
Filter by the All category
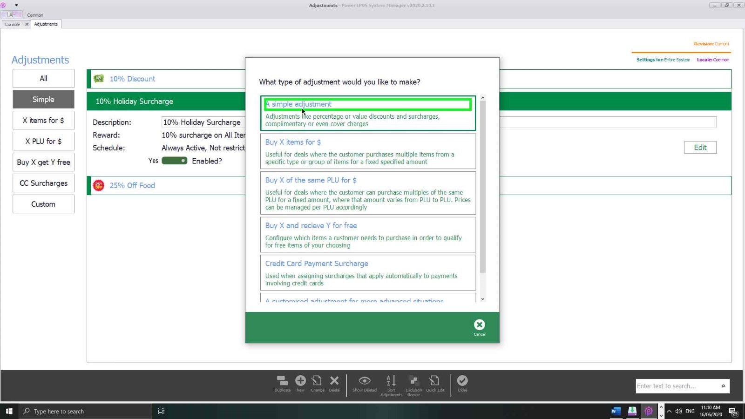click(x=43, y=78)
